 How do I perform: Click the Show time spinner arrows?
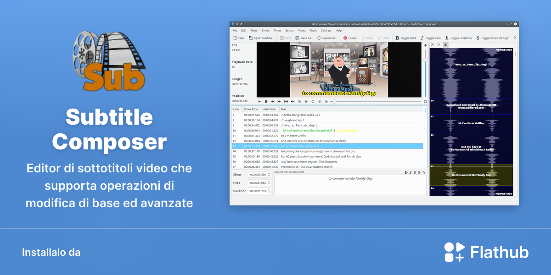[269, 175]
